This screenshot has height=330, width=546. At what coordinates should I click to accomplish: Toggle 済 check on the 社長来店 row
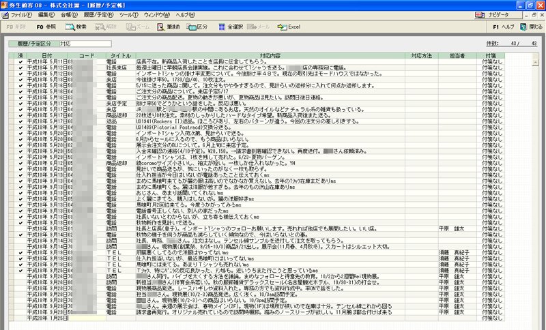20,67
